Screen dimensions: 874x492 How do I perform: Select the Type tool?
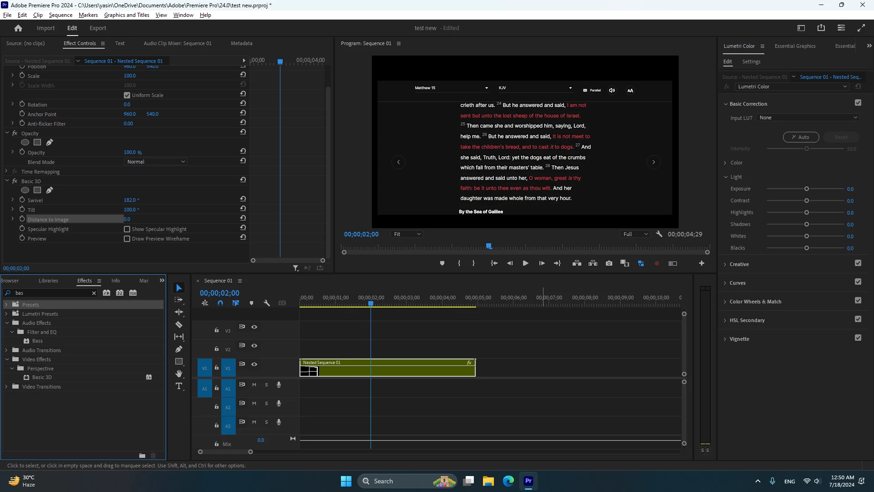coord(179,386)
